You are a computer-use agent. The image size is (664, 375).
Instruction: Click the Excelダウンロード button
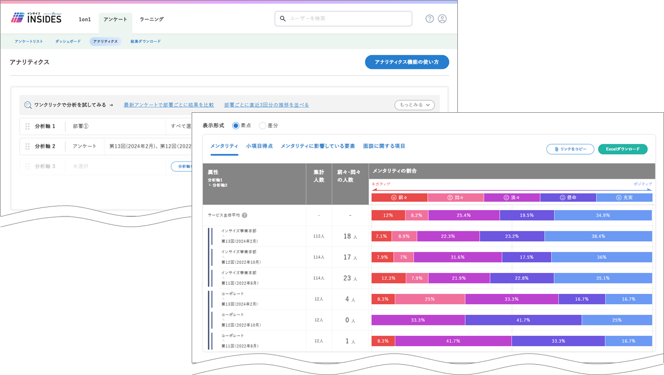point(623,149)
